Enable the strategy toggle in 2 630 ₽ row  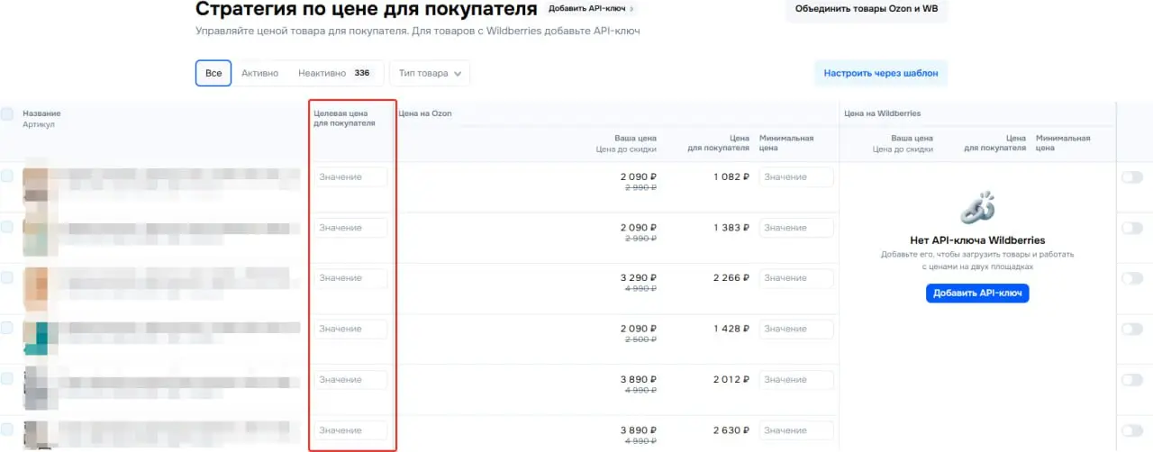1131,430
